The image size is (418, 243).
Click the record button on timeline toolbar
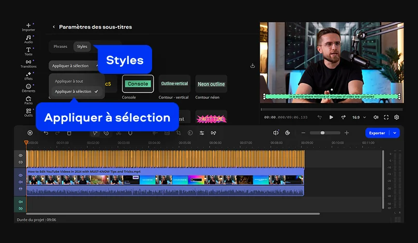(x=30, y=133)
